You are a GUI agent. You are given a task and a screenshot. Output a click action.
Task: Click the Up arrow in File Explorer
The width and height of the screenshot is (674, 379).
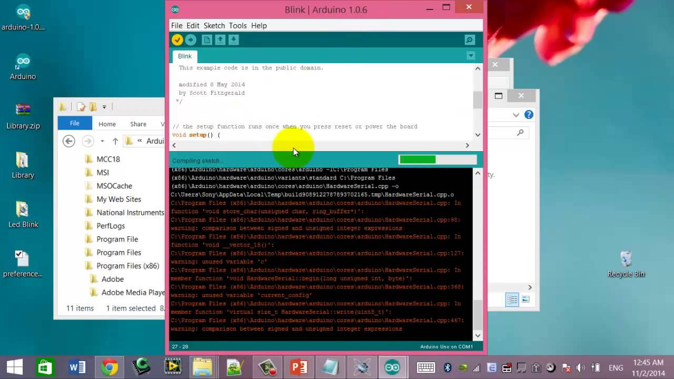coord(115,141)
